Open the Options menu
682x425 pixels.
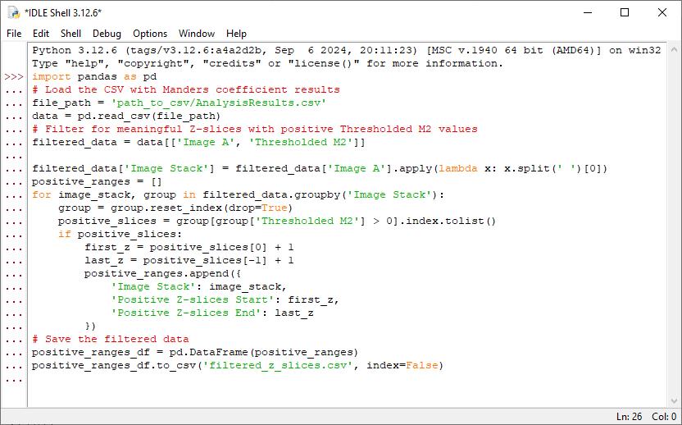[x=150, y=34]
